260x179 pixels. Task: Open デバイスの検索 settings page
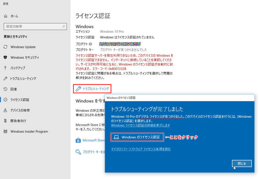click(x=35, y=110)
